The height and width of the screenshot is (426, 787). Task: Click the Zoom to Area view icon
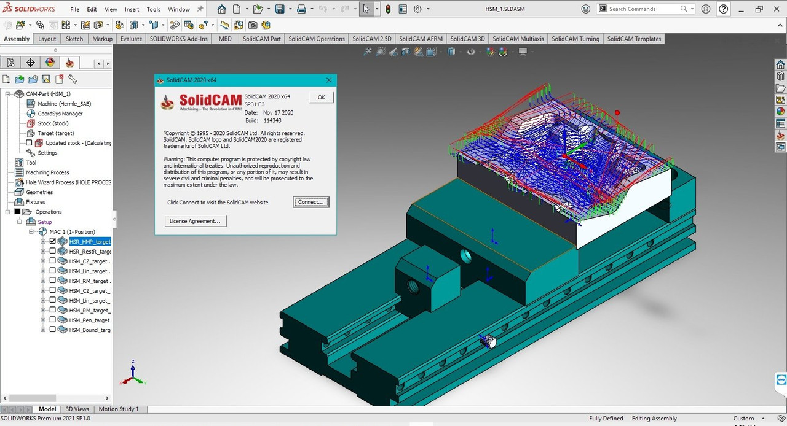[x=381, y=52]
